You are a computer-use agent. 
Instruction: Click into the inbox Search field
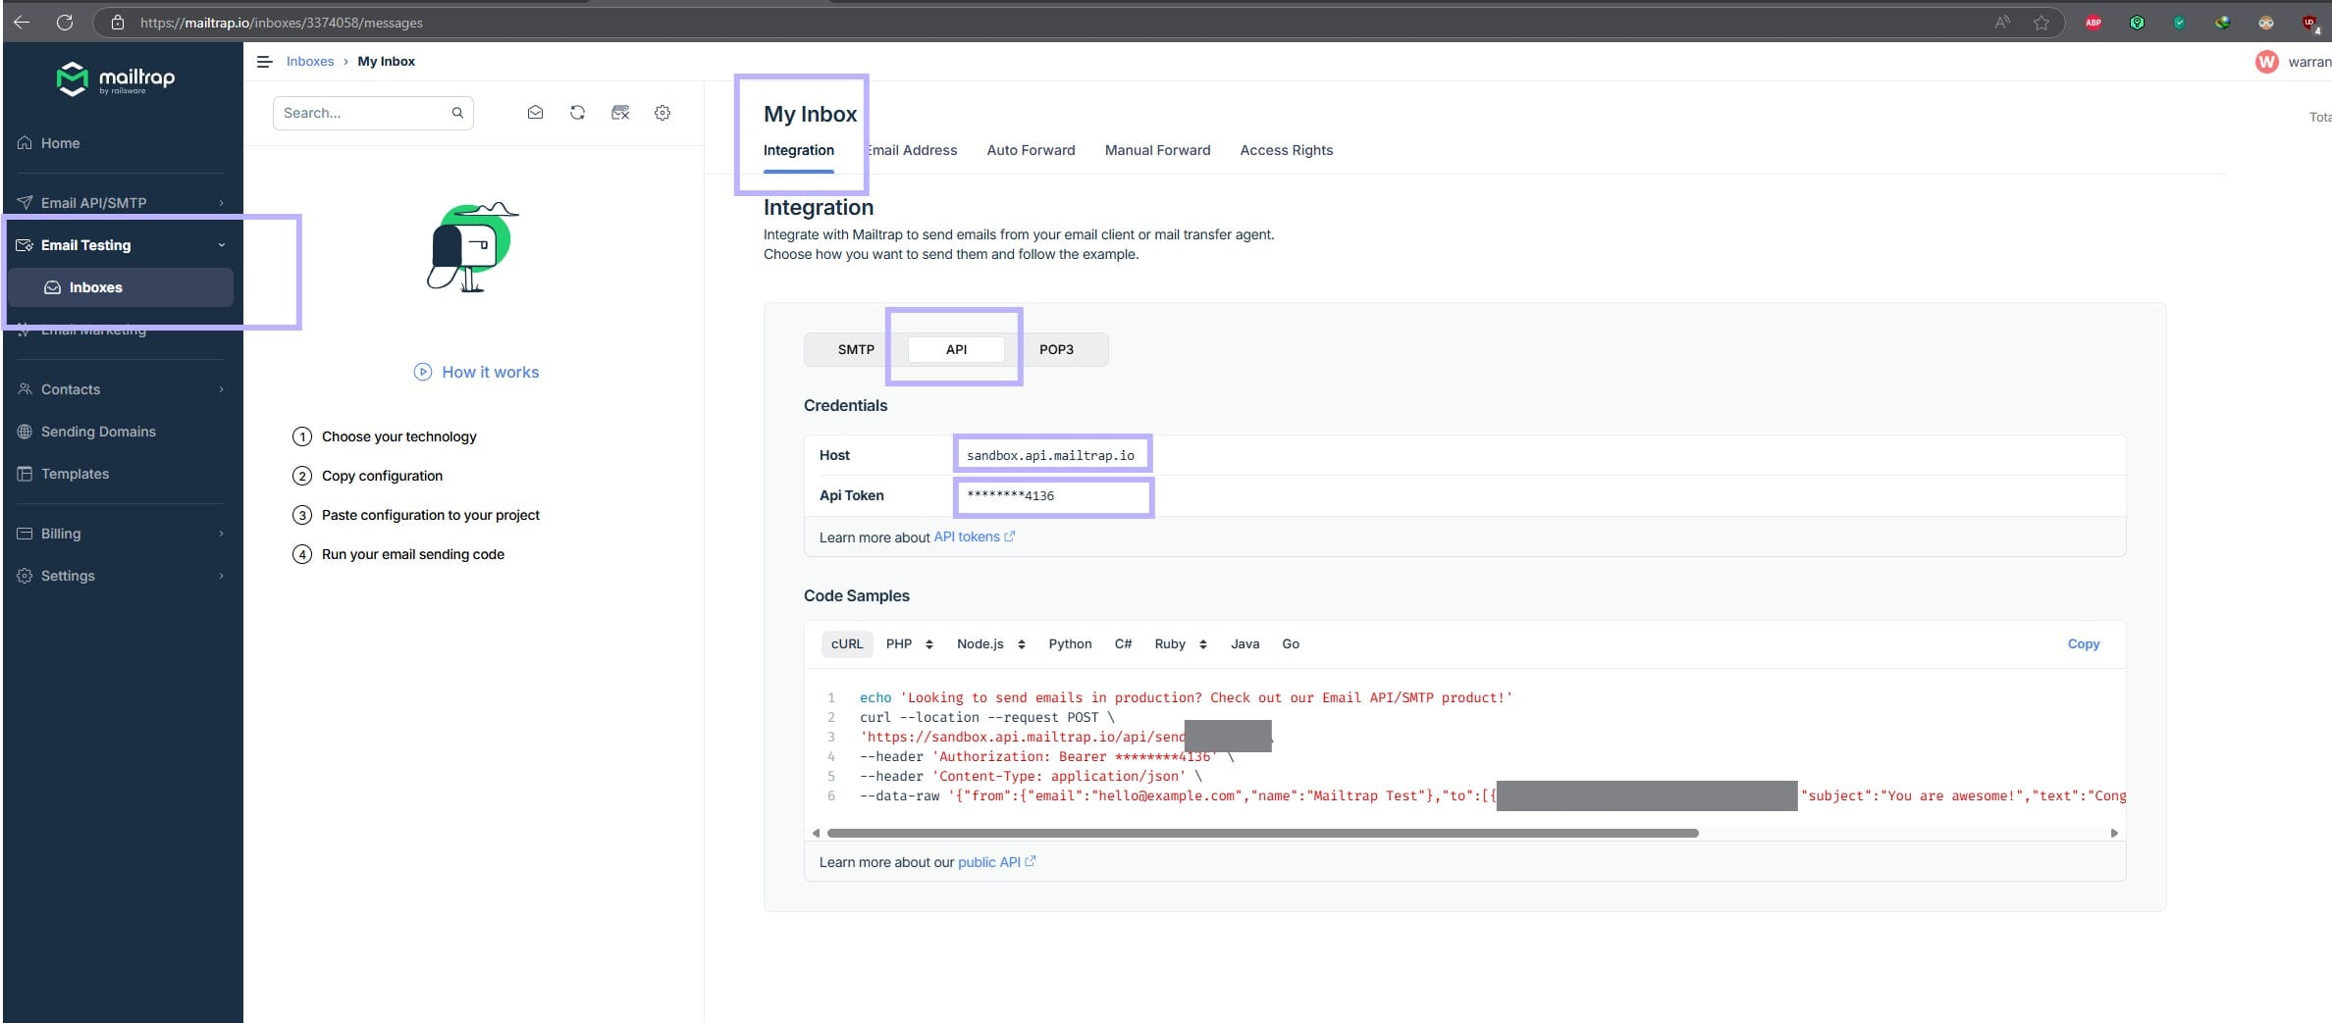coord(363,113)
